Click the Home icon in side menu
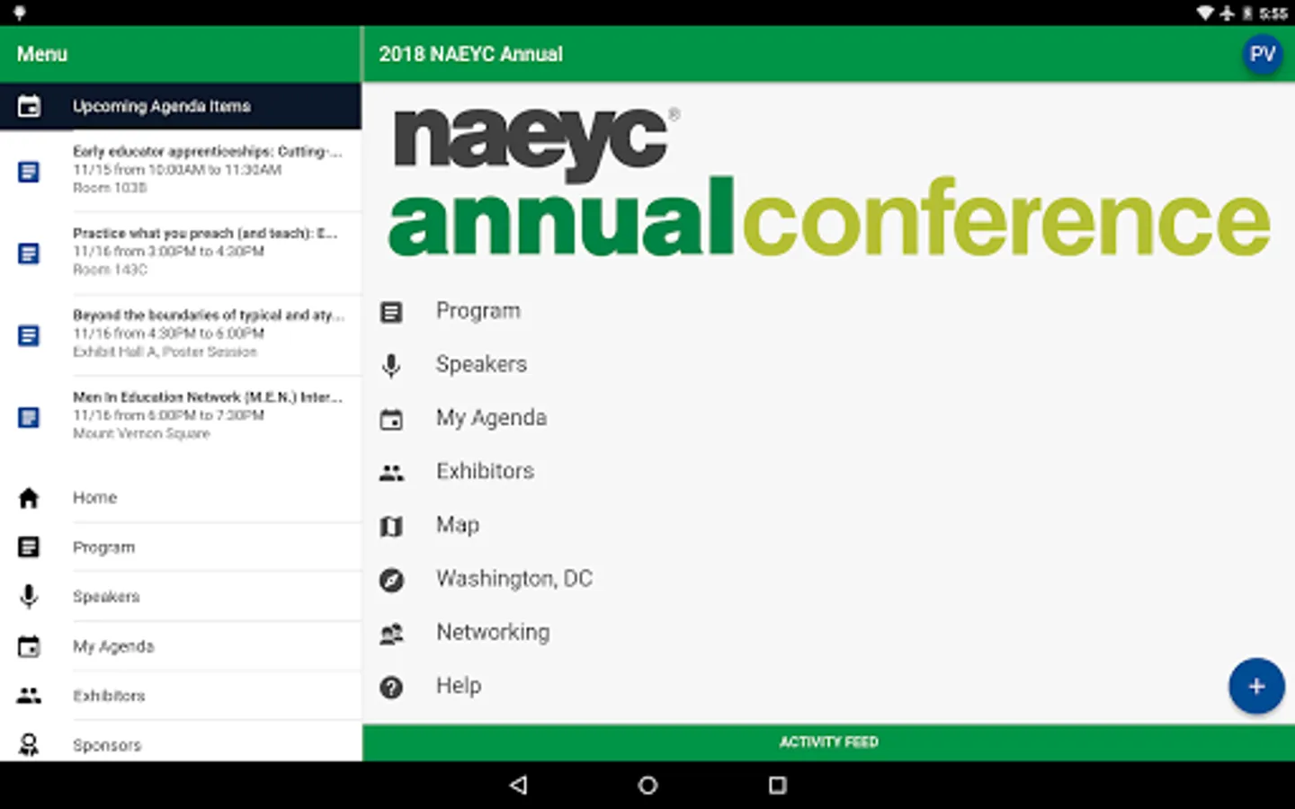1295x809 pixels. [x=29, y=498]
